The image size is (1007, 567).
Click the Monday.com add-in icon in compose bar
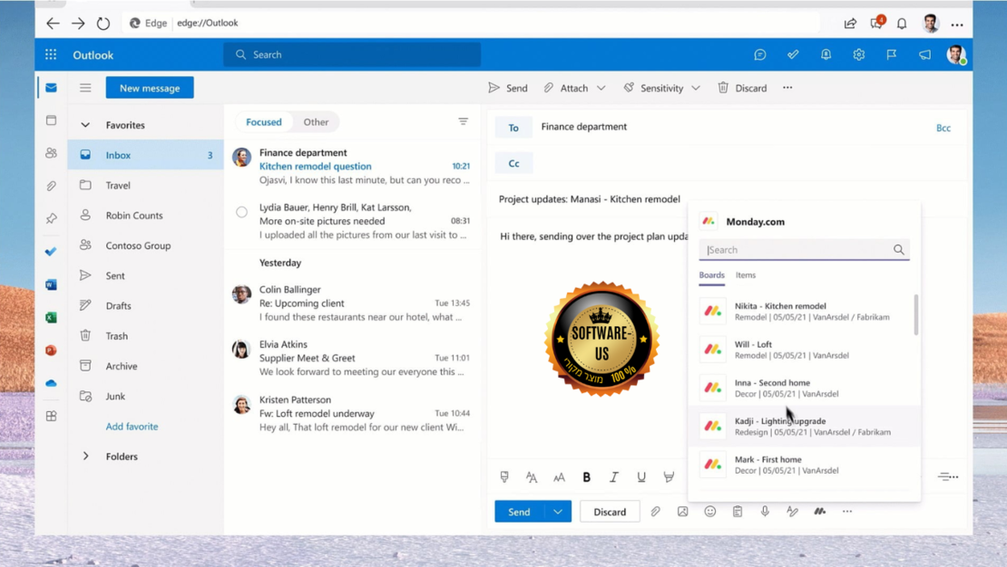click(x=819, y=511)
